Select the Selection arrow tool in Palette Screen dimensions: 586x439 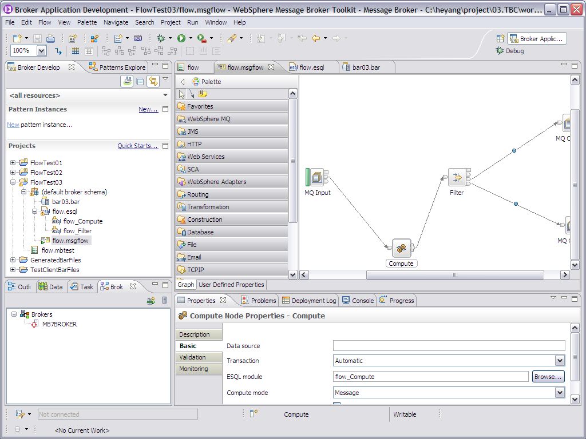tap(182, 94)
